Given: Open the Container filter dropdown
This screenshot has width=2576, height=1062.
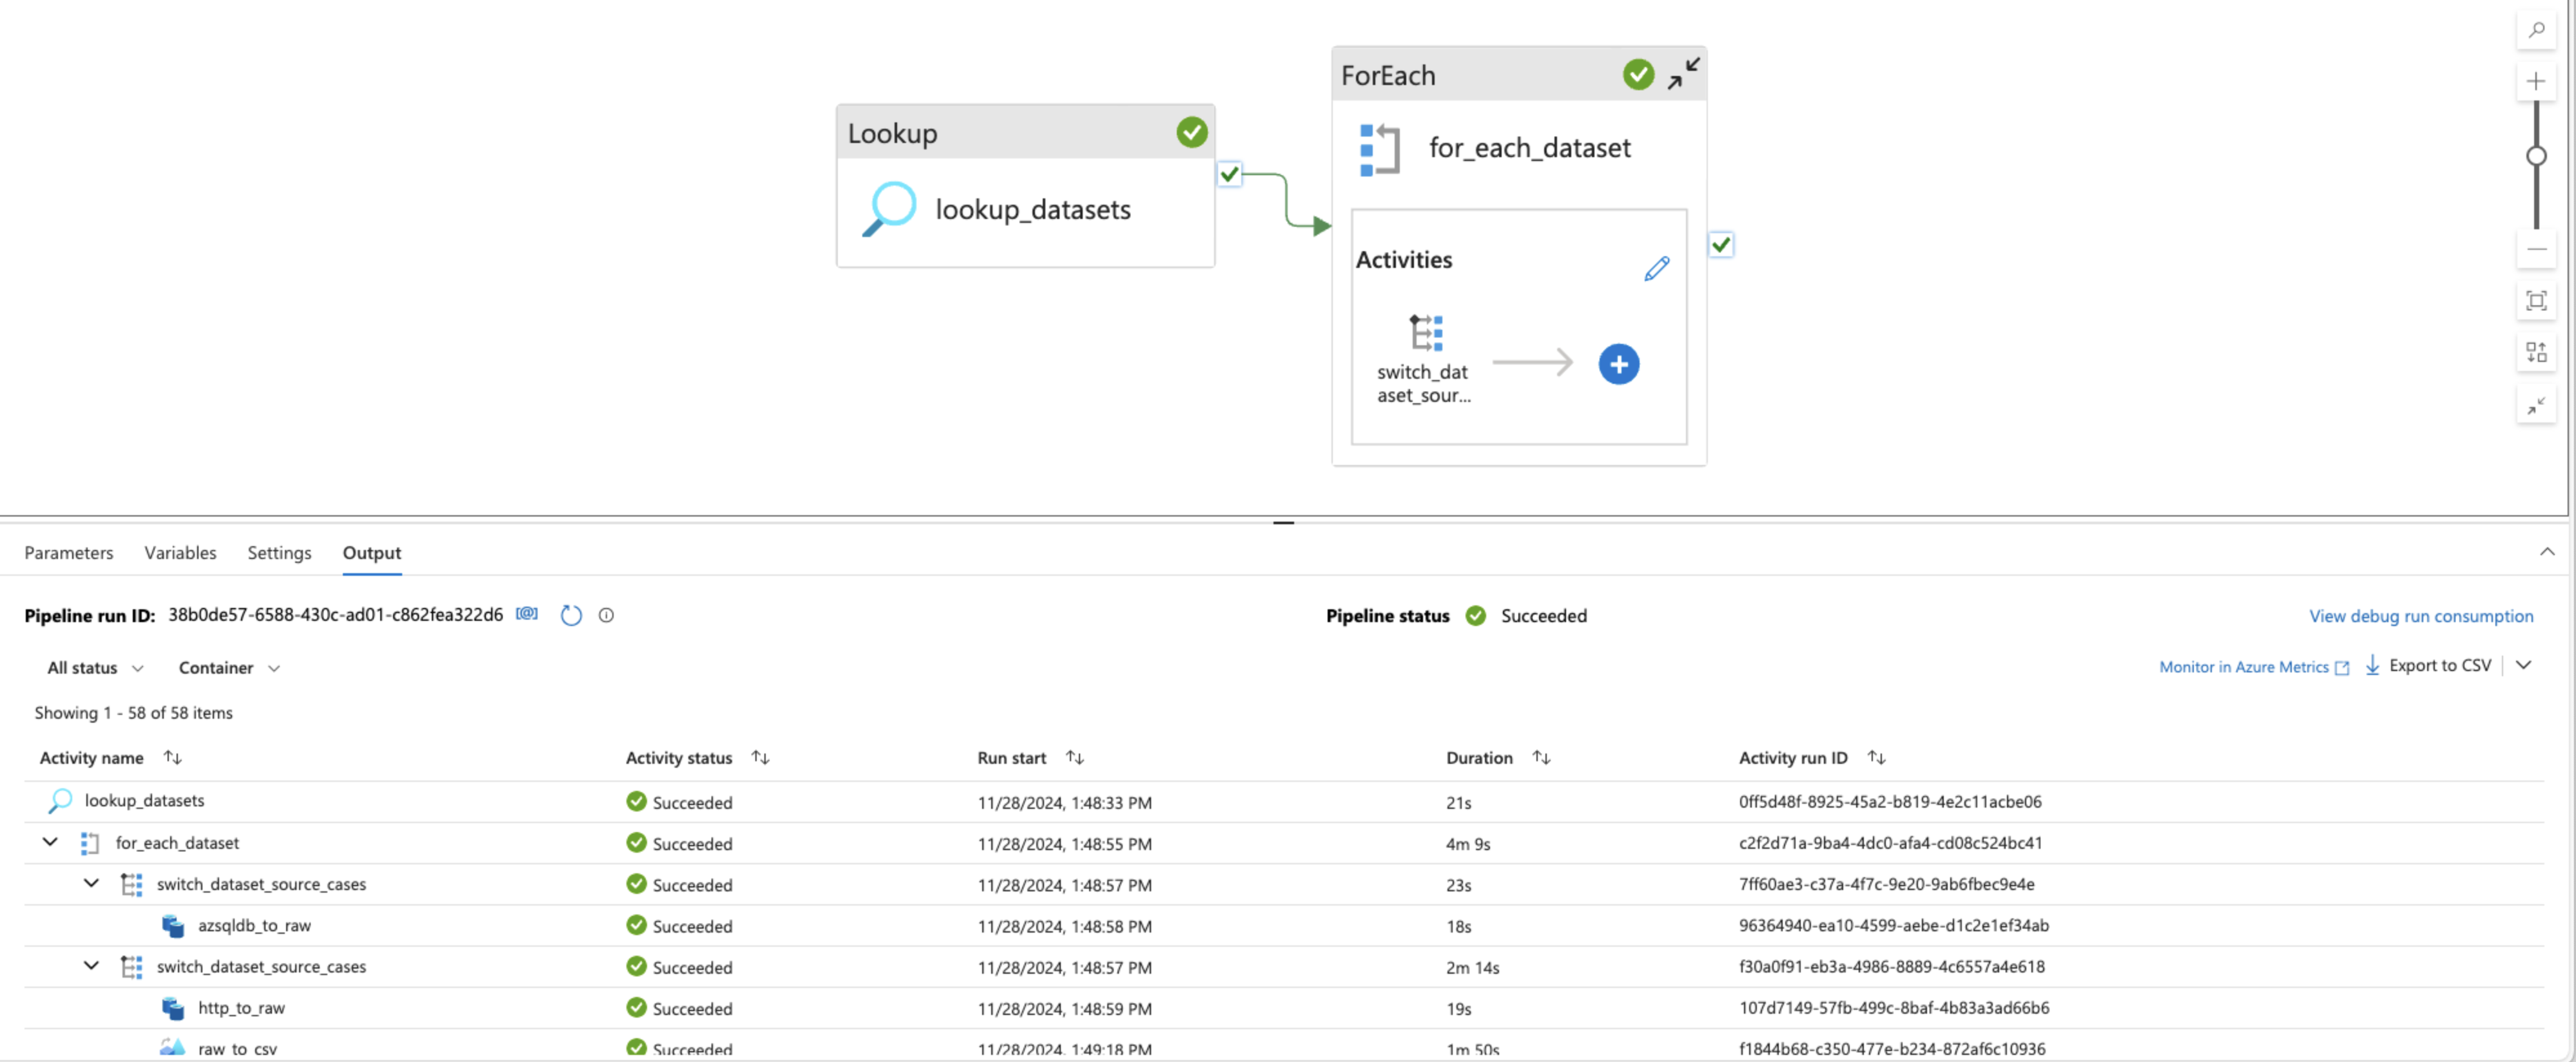Looking at the screenshot, I should pos(228,668).
